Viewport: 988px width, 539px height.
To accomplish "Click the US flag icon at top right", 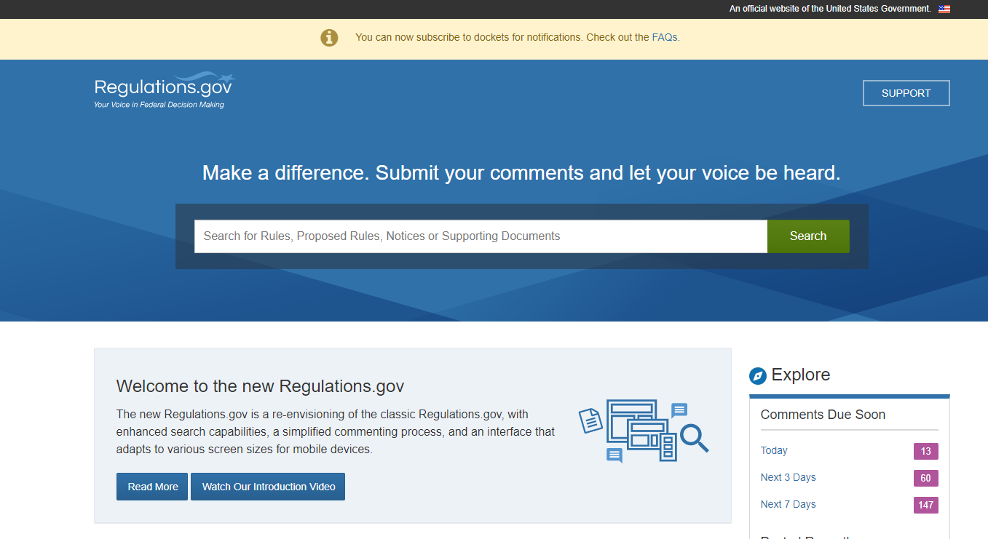I will point(944,9).
